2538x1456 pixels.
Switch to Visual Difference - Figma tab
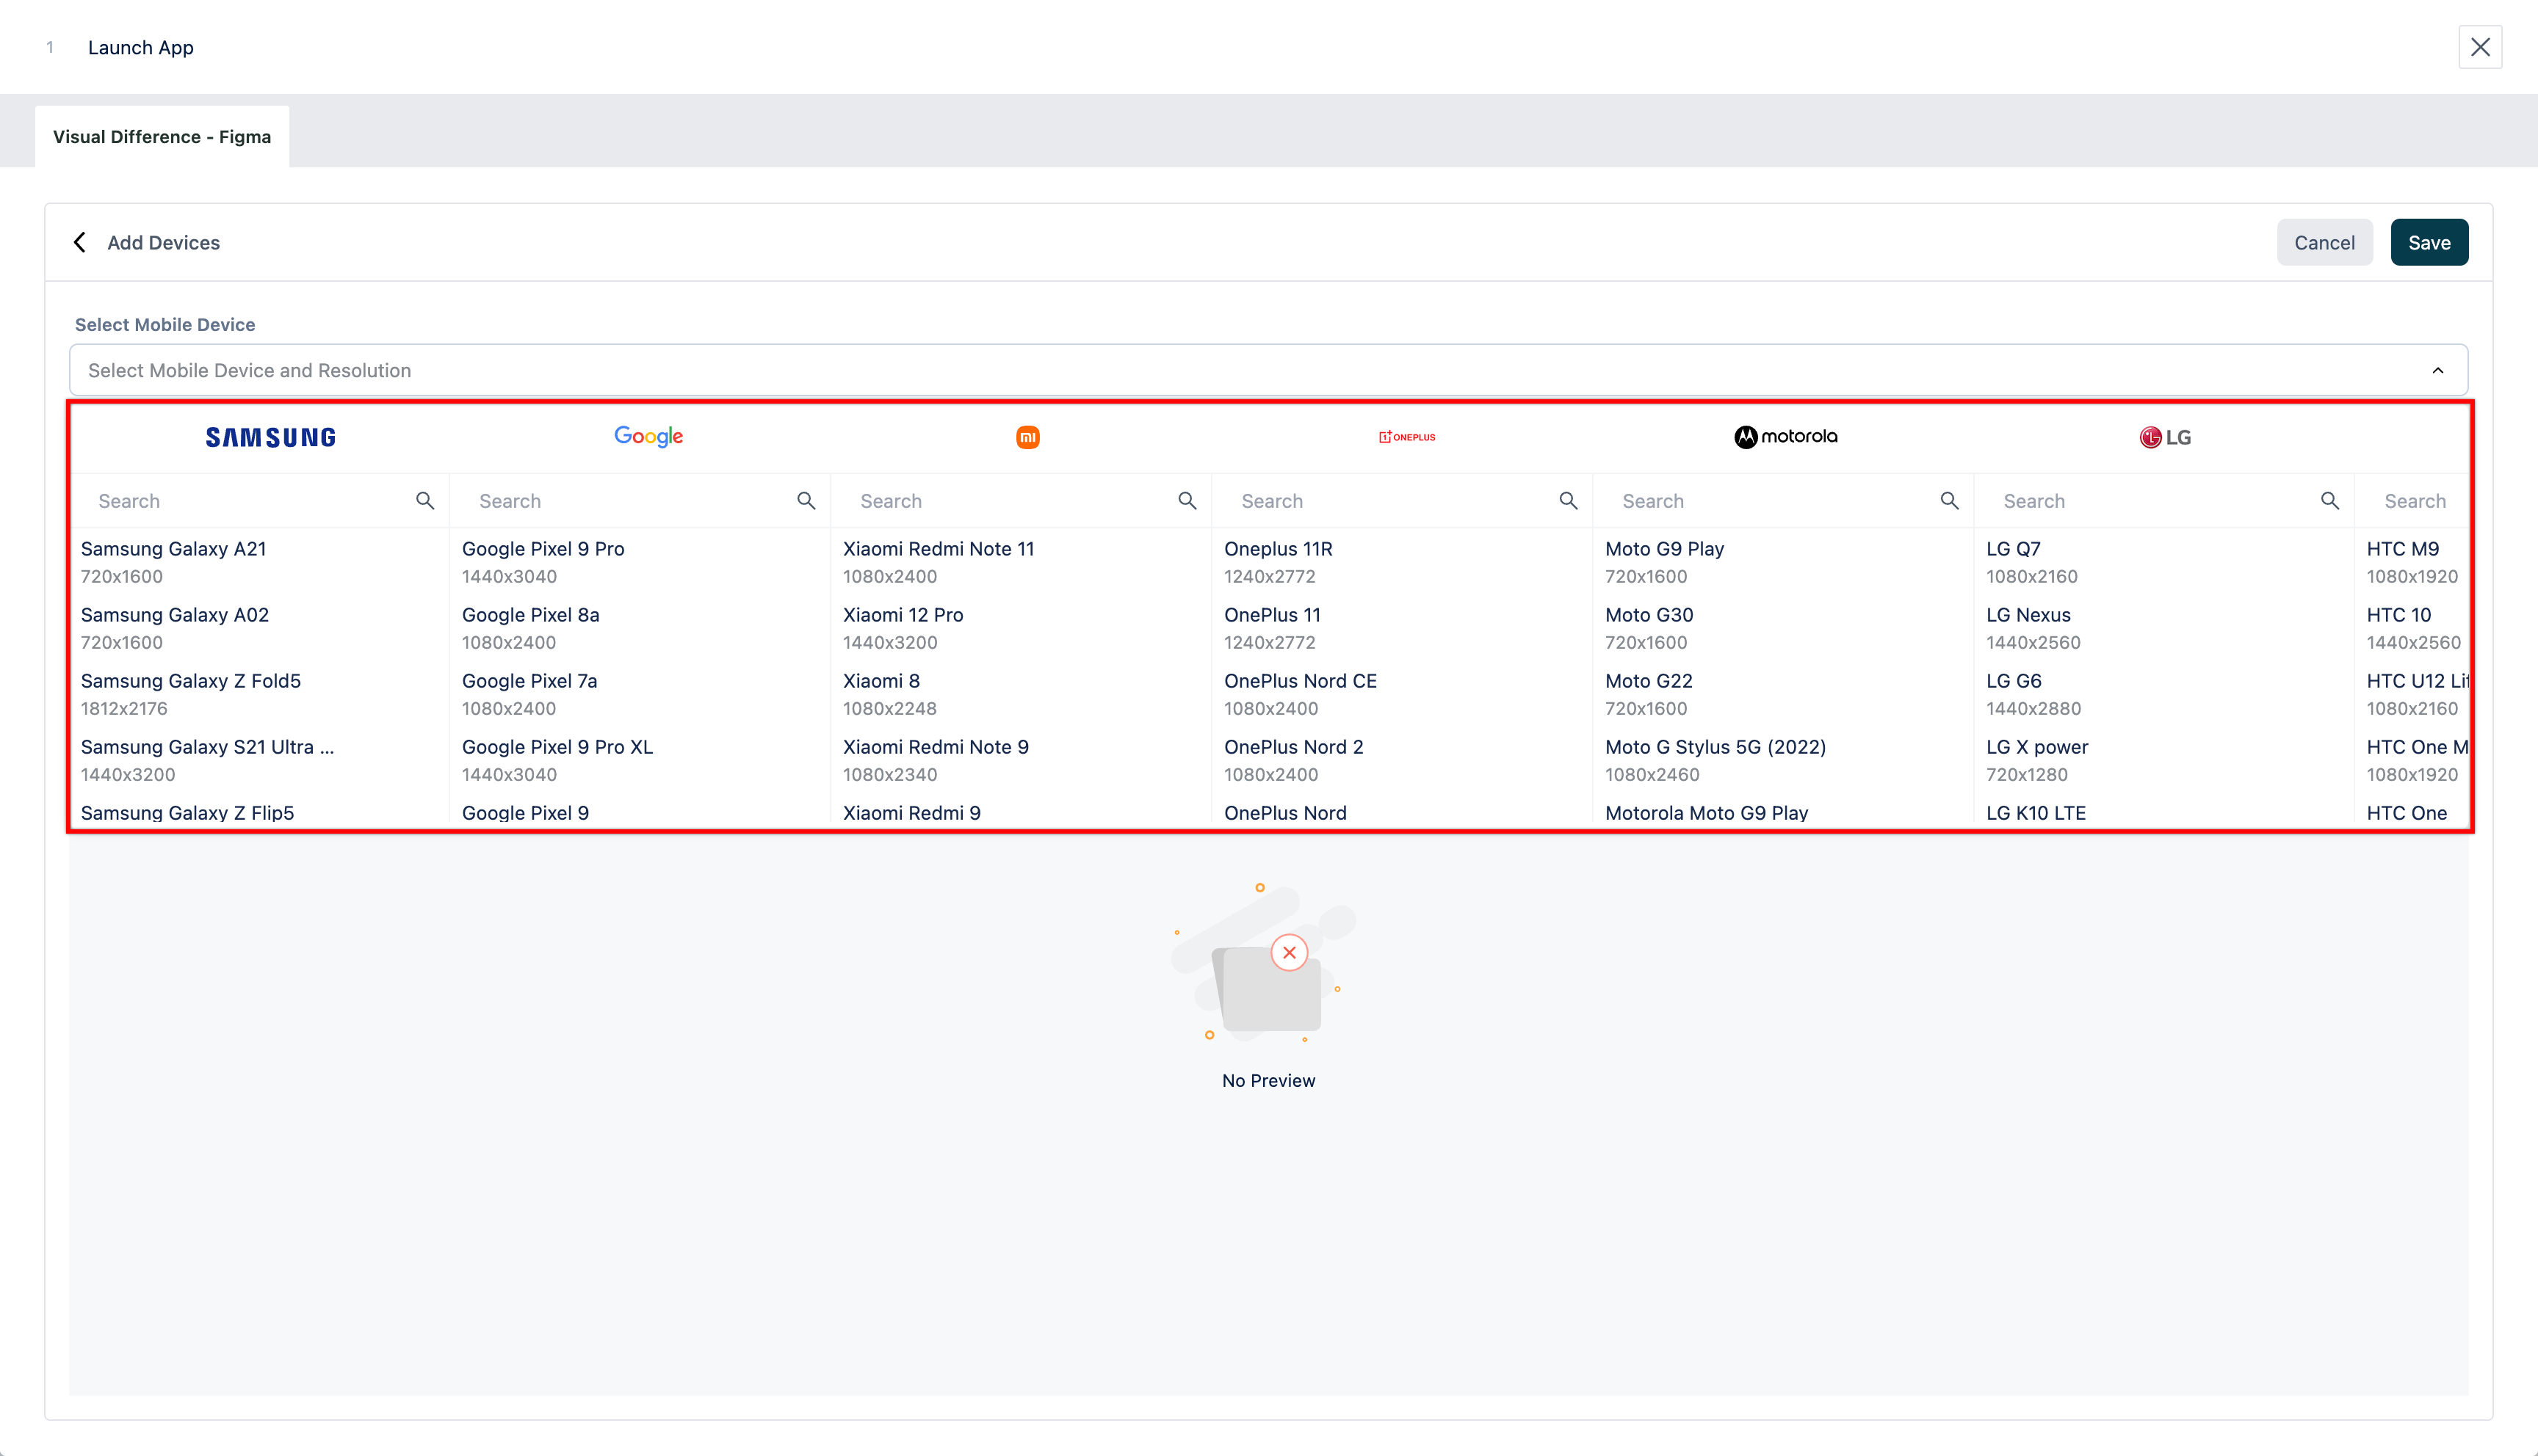coord(162,137)
